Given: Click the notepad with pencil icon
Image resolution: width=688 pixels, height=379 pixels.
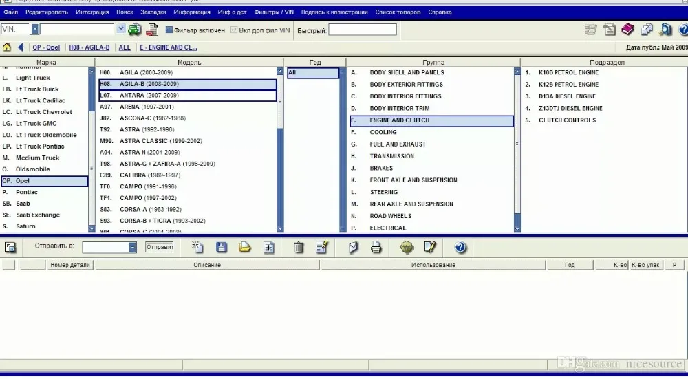Looking at the screenshot, I should tap(431, 248).
